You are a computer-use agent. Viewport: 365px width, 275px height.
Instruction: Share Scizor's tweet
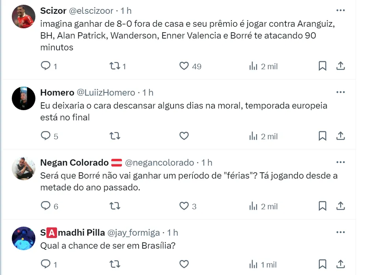(x=341, y=66)
